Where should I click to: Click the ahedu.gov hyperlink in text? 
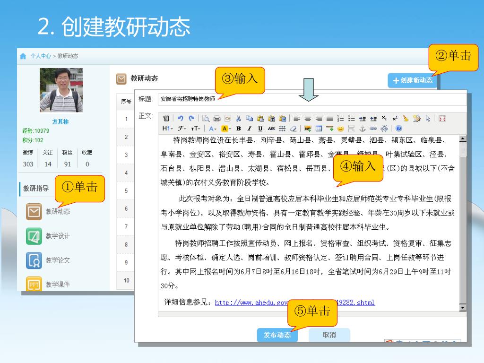294,302
